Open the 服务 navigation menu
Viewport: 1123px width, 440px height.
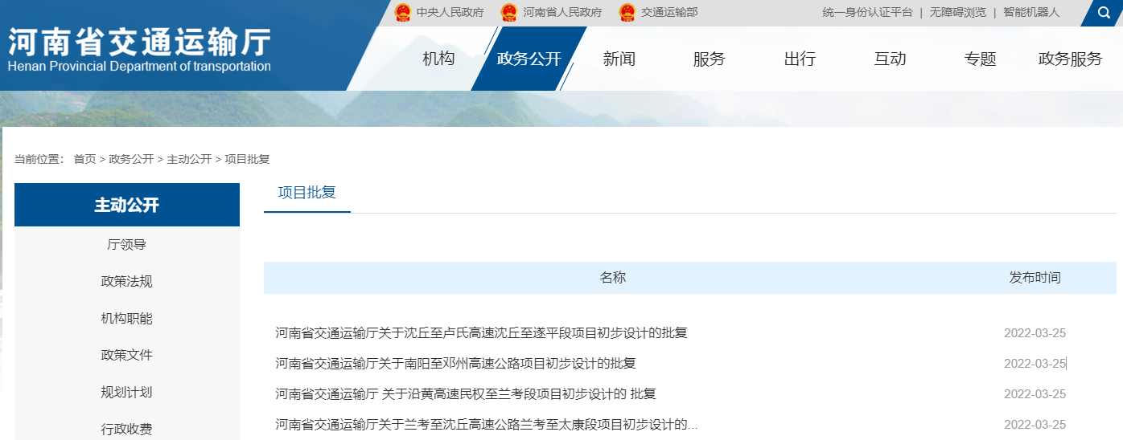point(710,59)
